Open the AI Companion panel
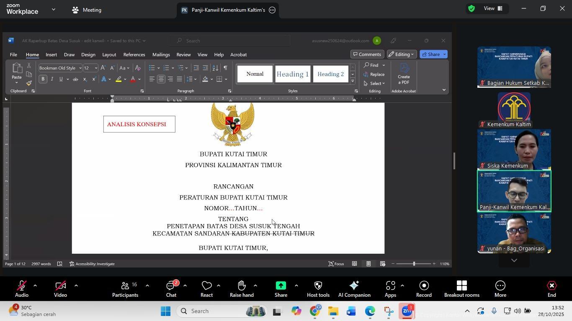 [x=354, y=288]
